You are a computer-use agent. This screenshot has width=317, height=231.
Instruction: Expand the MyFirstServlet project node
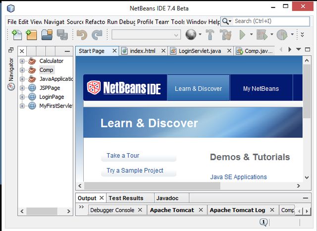point(22,106)
